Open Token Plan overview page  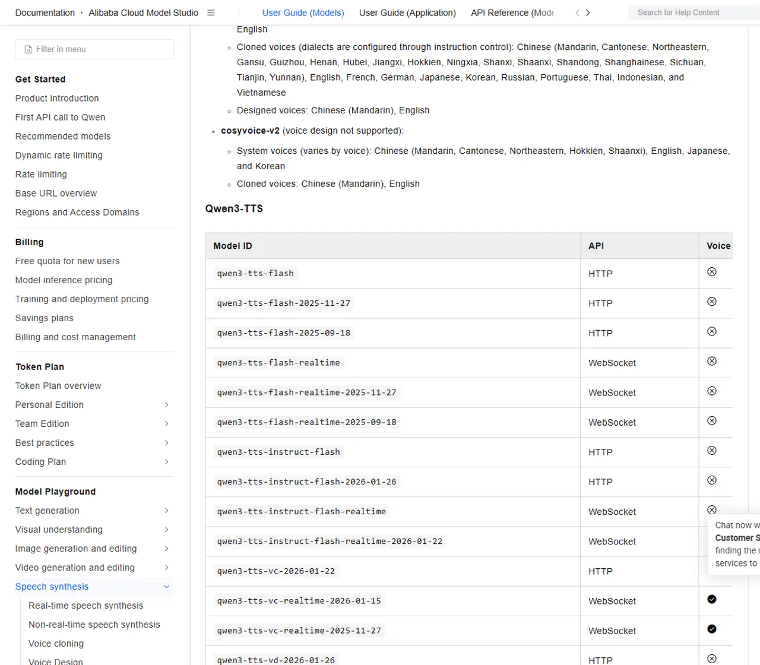click(x=58, y=386)
